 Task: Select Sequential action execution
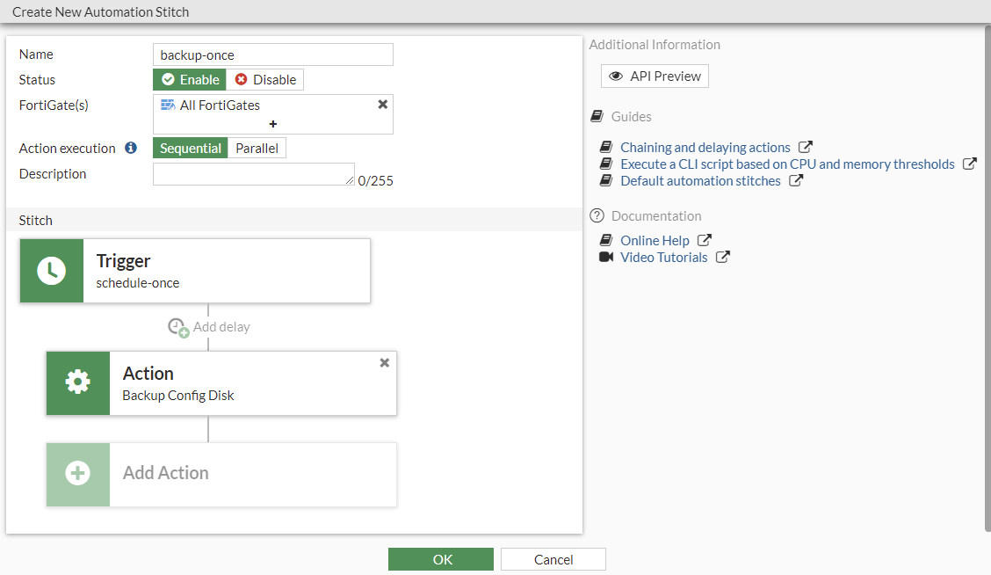pos(190,149)
